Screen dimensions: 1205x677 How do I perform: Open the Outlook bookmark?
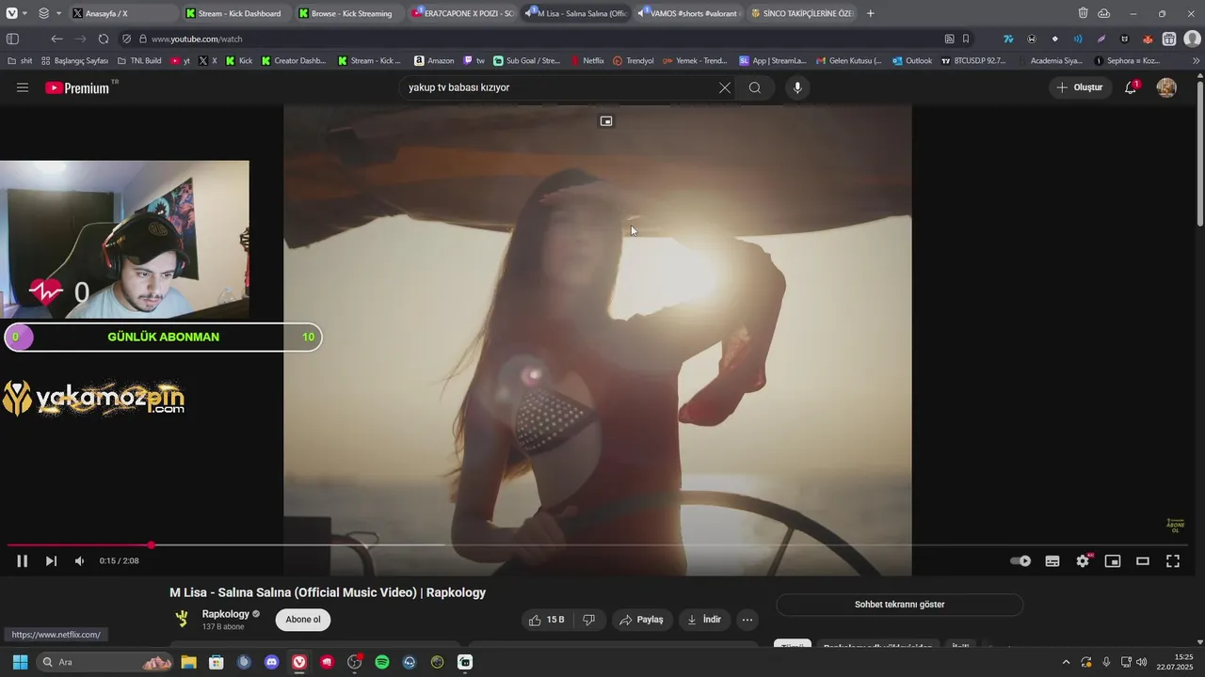tap(912, 60)
